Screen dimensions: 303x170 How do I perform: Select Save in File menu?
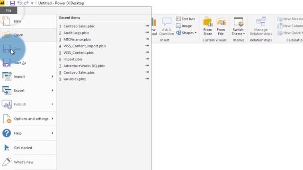(28, 49)
